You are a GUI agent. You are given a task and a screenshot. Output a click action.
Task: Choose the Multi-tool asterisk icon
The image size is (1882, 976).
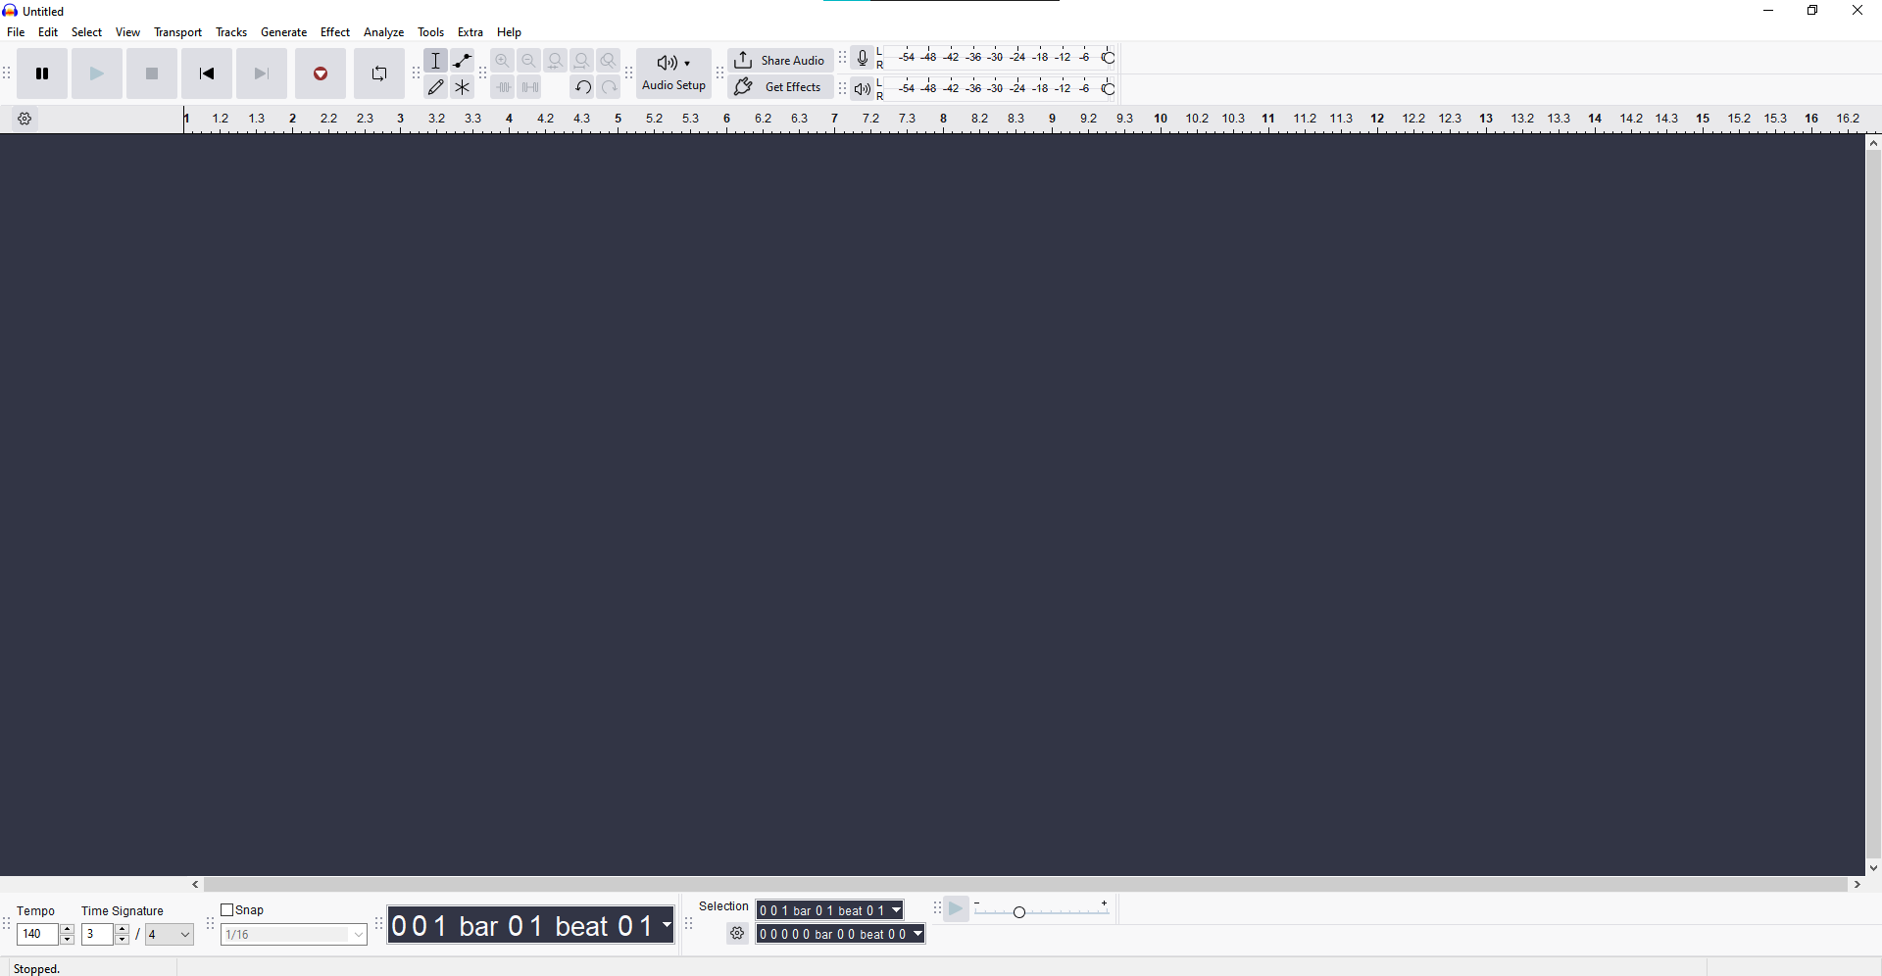tap(463, 87)
